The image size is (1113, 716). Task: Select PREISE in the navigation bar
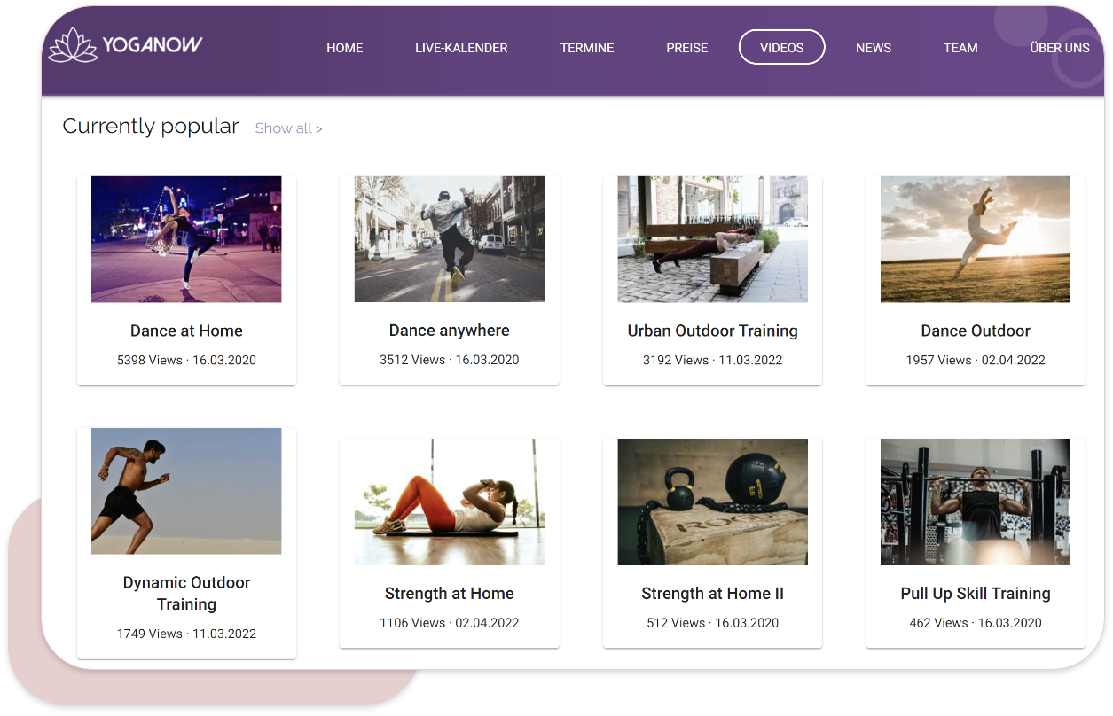[x=686, y=48]
